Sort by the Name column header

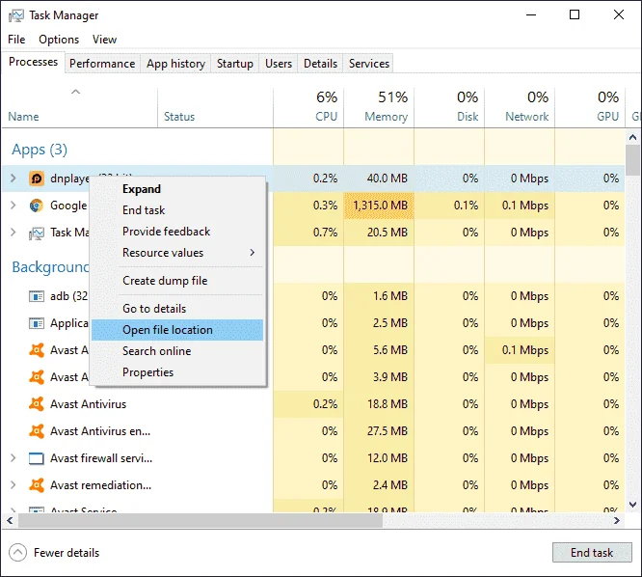pos(80,107)
